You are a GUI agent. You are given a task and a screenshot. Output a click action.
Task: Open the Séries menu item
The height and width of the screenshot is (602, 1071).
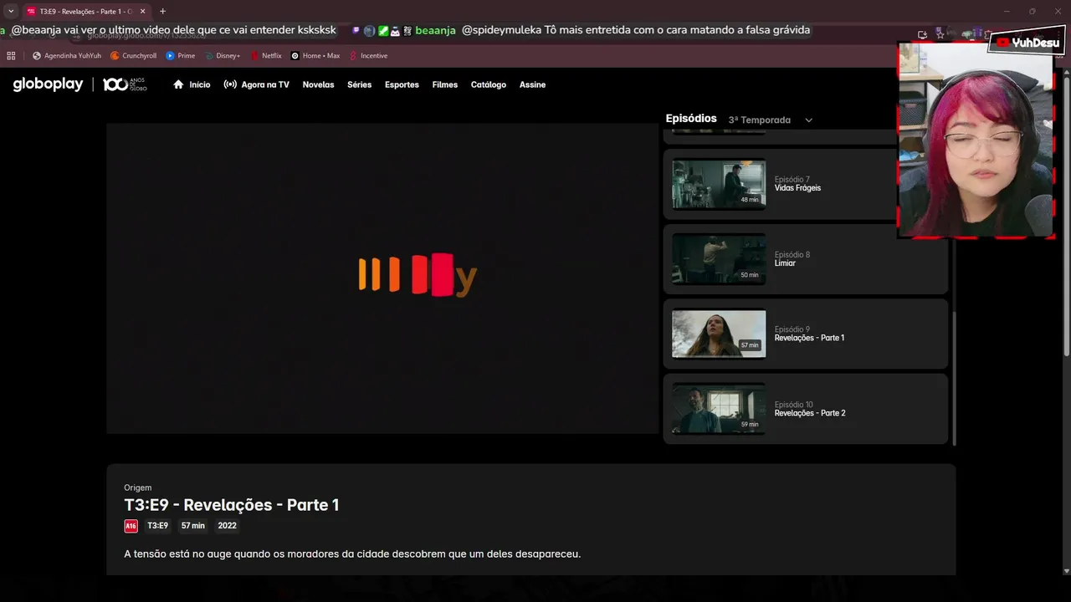[x=359, y=84]
